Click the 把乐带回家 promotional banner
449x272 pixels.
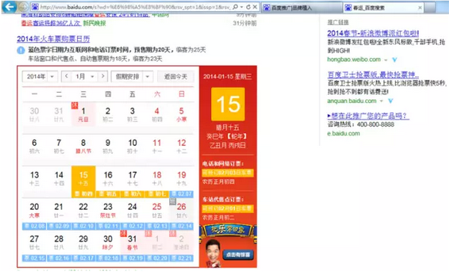click(x=228, y=230)
